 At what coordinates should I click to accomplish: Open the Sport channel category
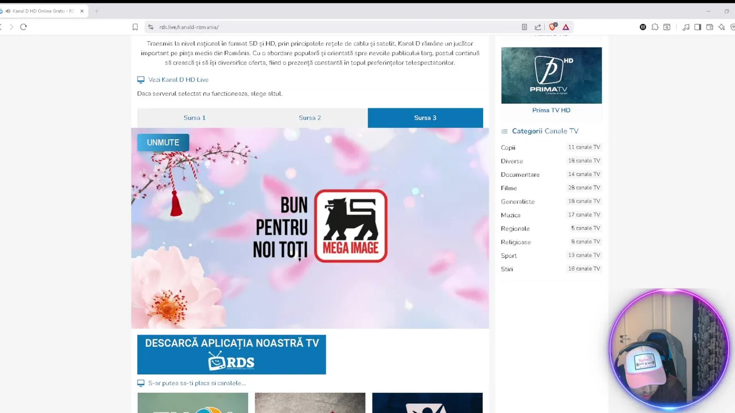pyautogui.click(x=509, y=256)
